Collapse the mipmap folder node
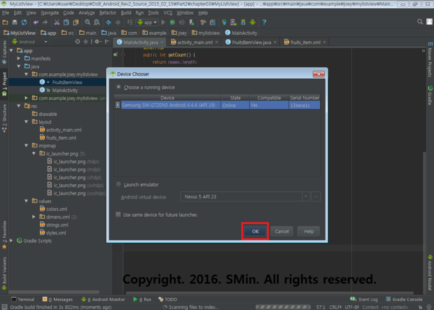The width and height of the screenshot is (434, 310). coord(26,146)
